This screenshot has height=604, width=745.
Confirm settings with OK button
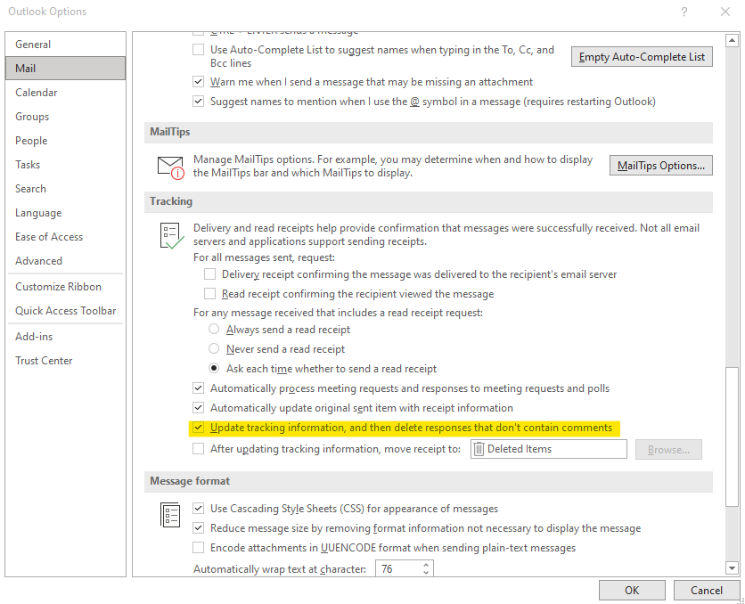632,591
